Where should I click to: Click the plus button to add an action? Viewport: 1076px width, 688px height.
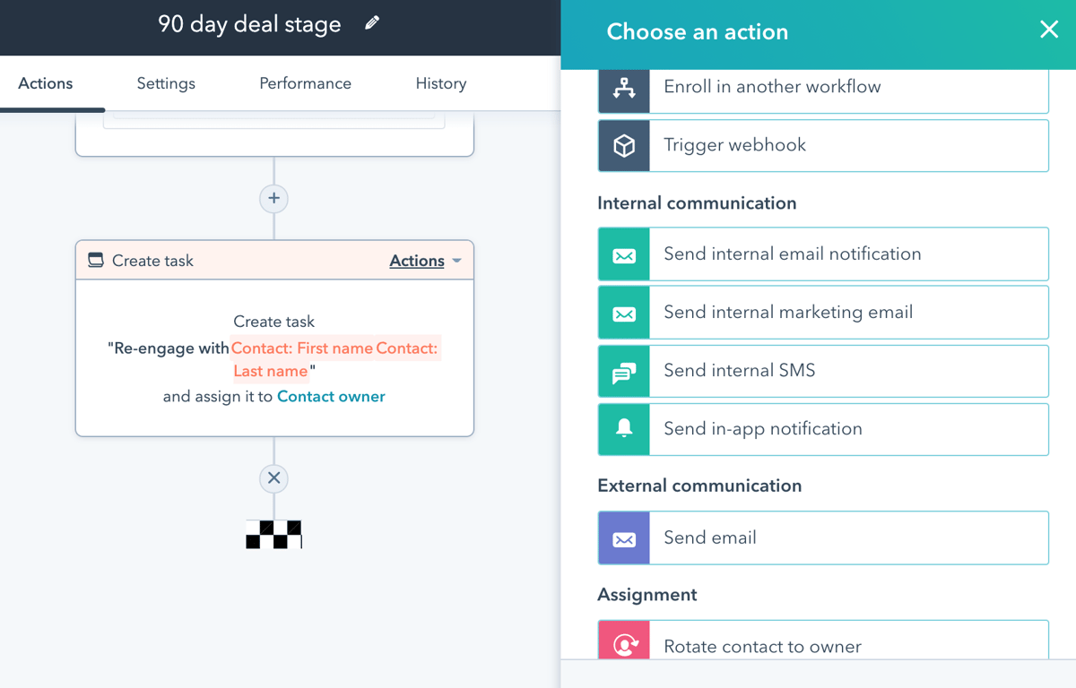pyautogui.click(x=273, y=199)
